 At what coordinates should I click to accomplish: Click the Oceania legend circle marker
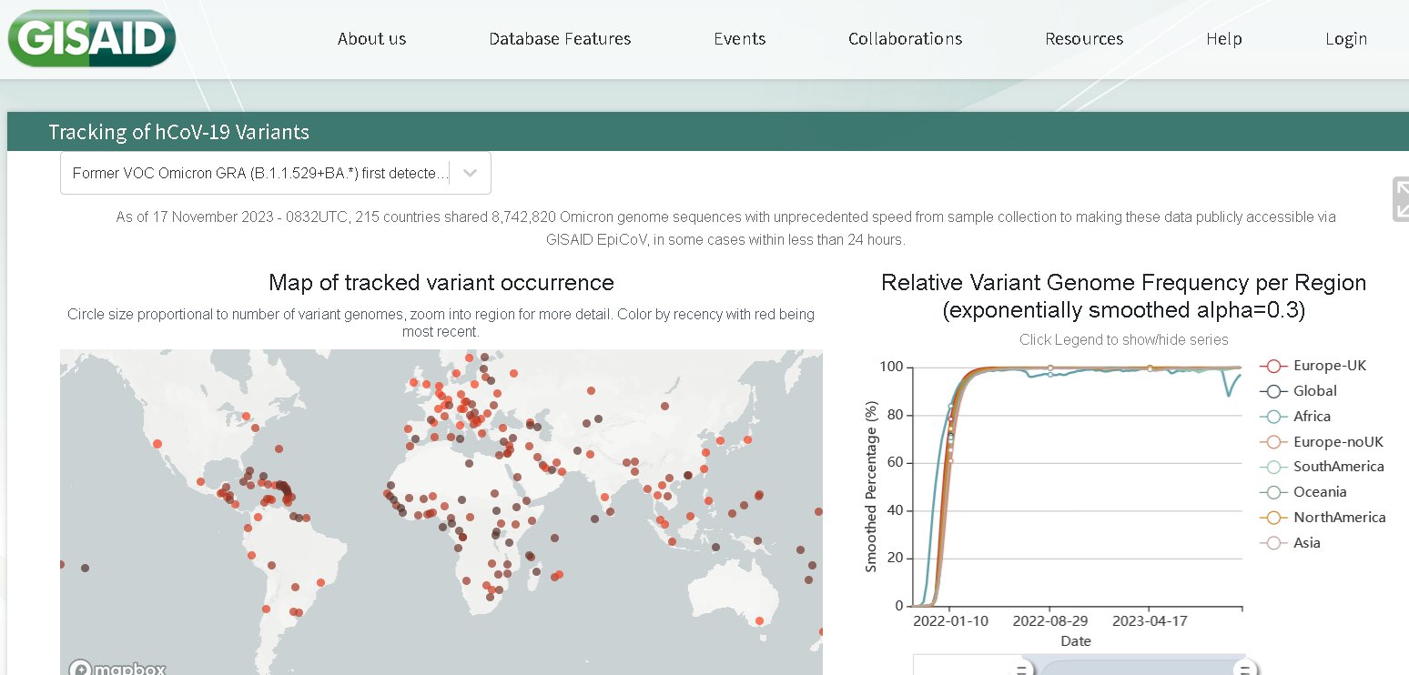[x=1273, y=492]
